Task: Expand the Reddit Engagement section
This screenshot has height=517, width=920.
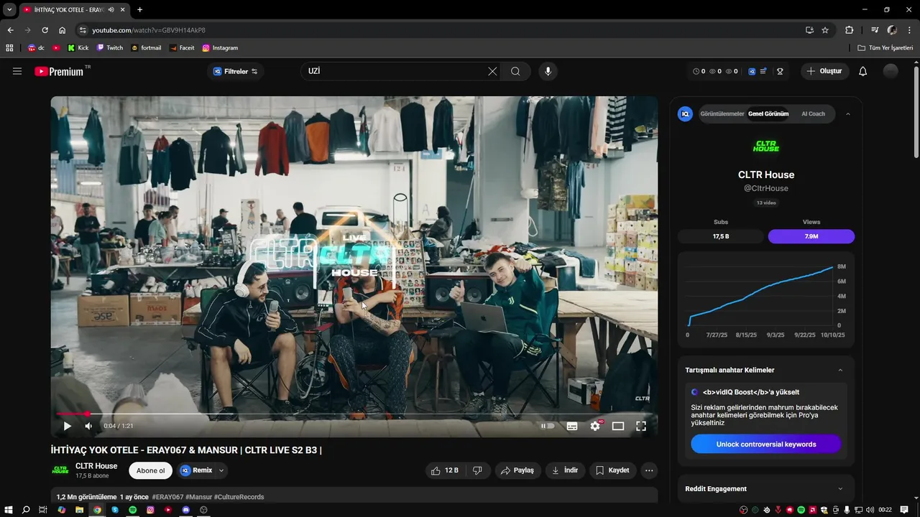Action: click(x=841, y=489)
